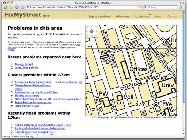
Task: Open 'Local alerts' navigation item
Action: (142, 16)
